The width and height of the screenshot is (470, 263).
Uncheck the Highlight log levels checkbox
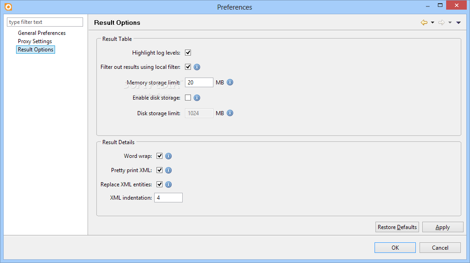188,53
